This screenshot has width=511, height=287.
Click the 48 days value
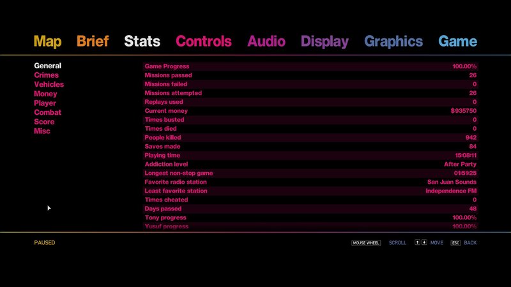click(473, 209)
